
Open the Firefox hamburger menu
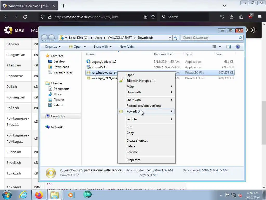coord(260,17)
